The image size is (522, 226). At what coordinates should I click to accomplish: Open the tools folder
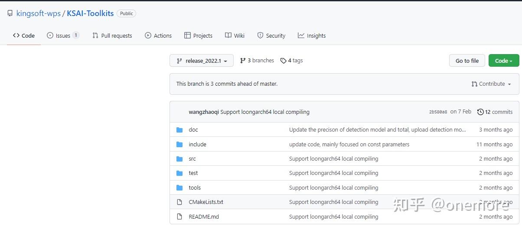[195, 188]
